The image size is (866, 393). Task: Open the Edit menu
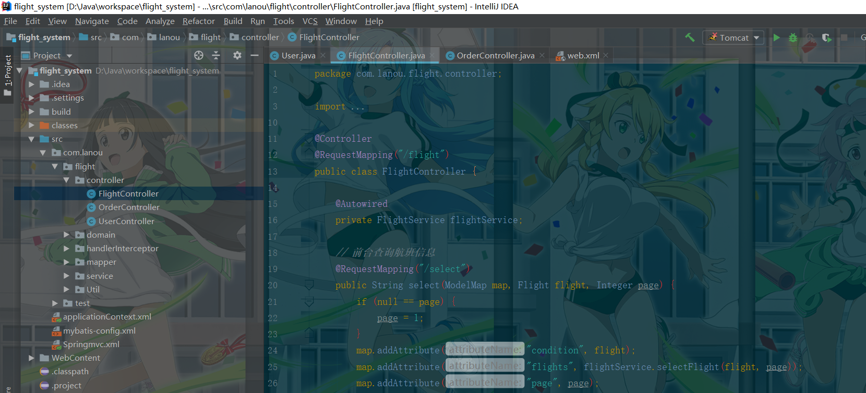click(x=33, y=21)
